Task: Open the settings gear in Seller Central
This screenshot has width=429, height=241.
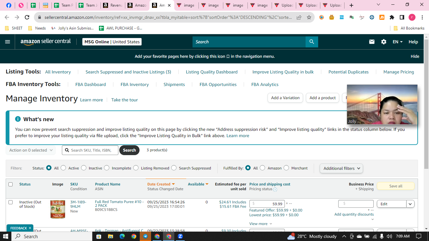Action: click(x=384, y=42)
